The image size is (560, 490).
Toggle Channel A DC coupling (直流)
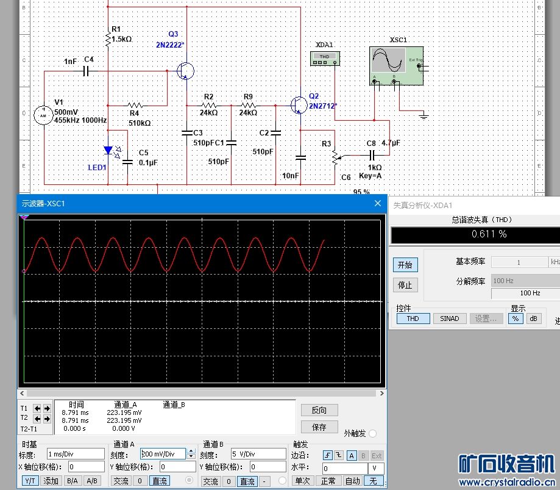point(160,481)
